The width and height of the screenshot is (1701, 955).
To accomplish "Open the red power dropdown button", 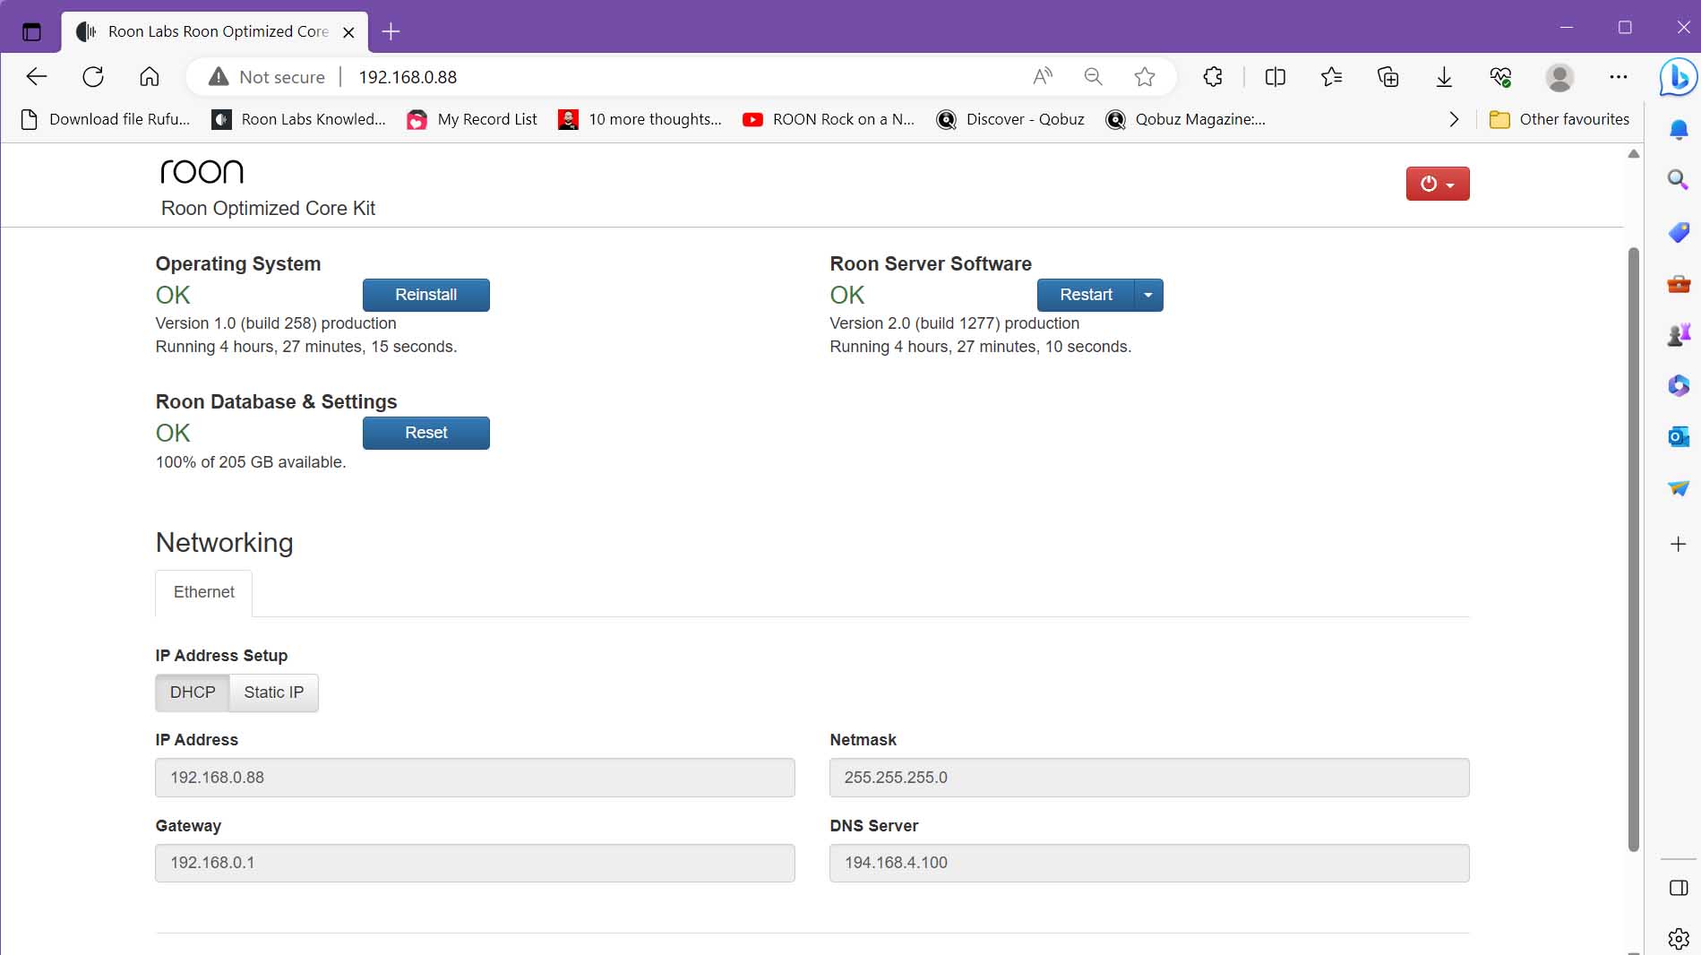I will pyautogui.click(x=1438, y=184).
